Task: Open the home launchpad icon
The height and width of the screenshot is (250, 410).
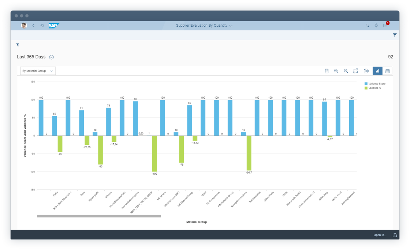Action: tap(42, 26)
